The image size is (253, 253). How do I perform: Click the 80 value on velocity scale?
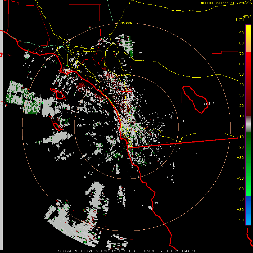241,43
